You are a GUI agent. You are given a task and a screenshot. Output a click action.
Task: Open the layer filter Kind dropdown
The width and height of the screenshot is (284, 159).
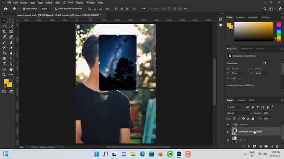[235, 107]
